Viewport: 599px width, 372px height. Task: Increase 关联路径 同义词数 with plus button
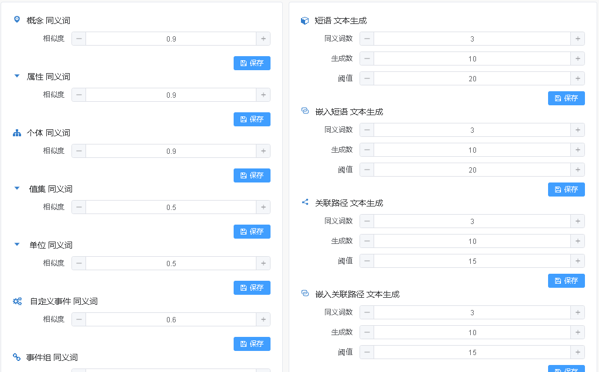point(577,221)
